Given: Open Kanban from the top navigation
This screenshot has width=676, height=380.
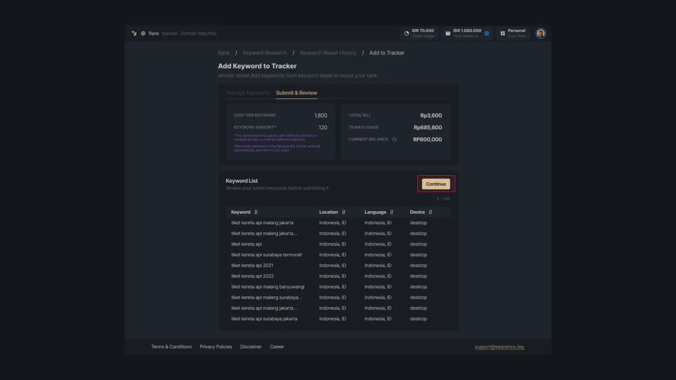Looking at the screenshot, I should coord(170,33).
